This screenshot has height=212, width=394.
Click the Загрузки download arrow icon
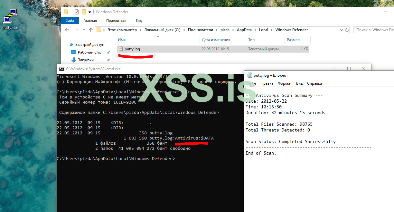74,60
